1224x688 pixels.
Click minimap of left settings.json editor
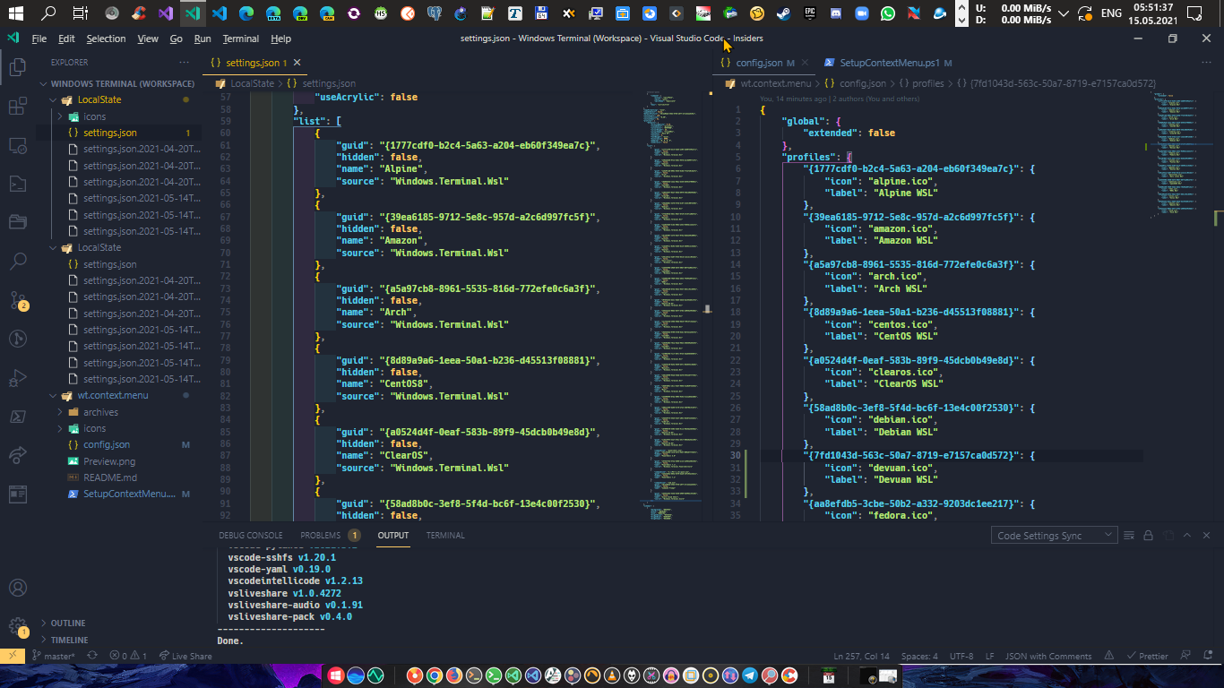coord(672,305)
